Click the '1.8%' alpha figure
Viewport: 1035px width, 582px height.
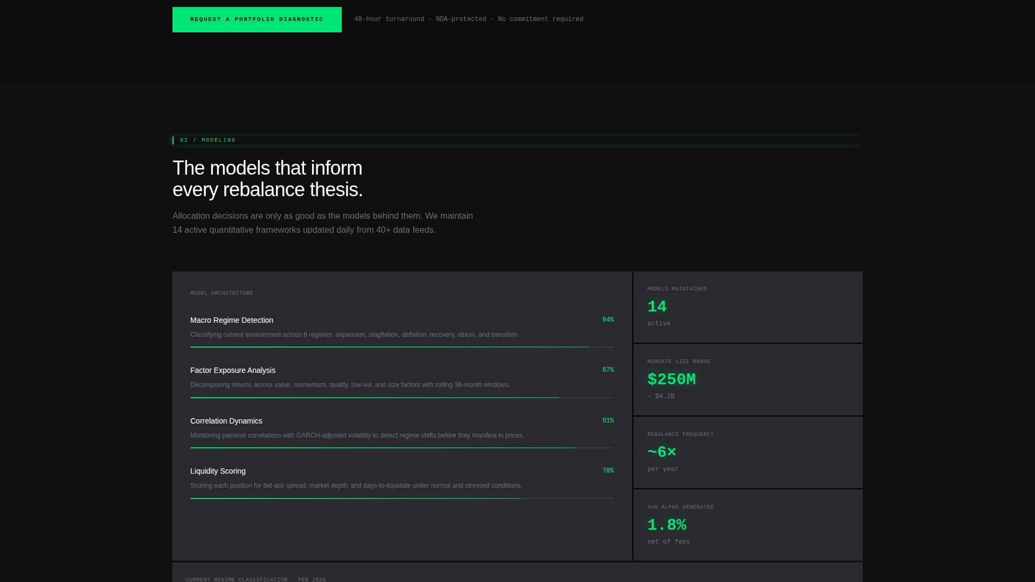click(x=667, y=525)
